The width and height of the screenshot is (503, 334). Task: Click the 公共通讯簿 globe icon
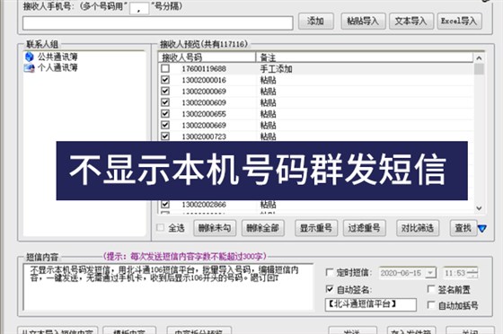pyautogui.click(x=29, y=57)
